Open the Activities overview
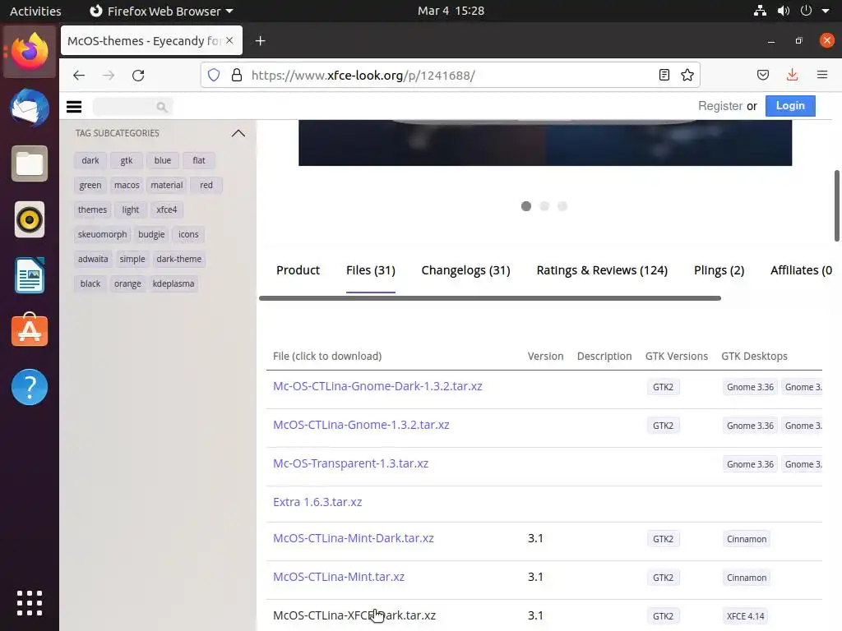Viewport: 842px width, 631px height. pos(35,11)
